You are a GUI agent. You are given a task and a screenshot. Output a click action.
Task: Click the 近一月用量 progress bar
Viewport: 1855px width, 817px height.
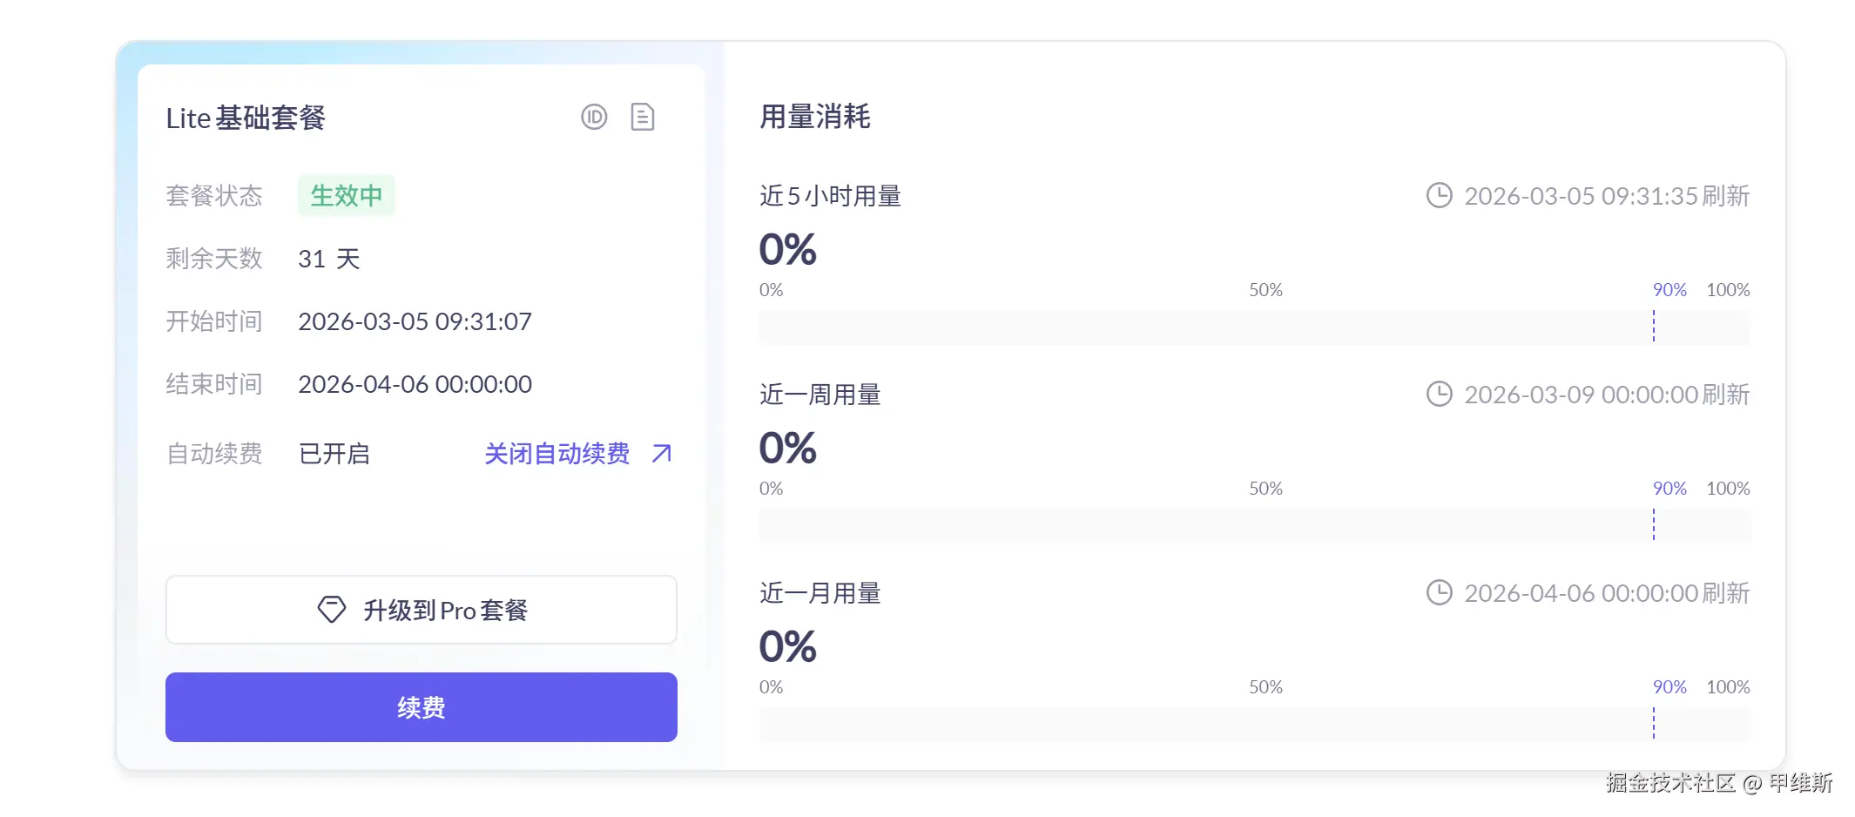[x=1254, y=725]
